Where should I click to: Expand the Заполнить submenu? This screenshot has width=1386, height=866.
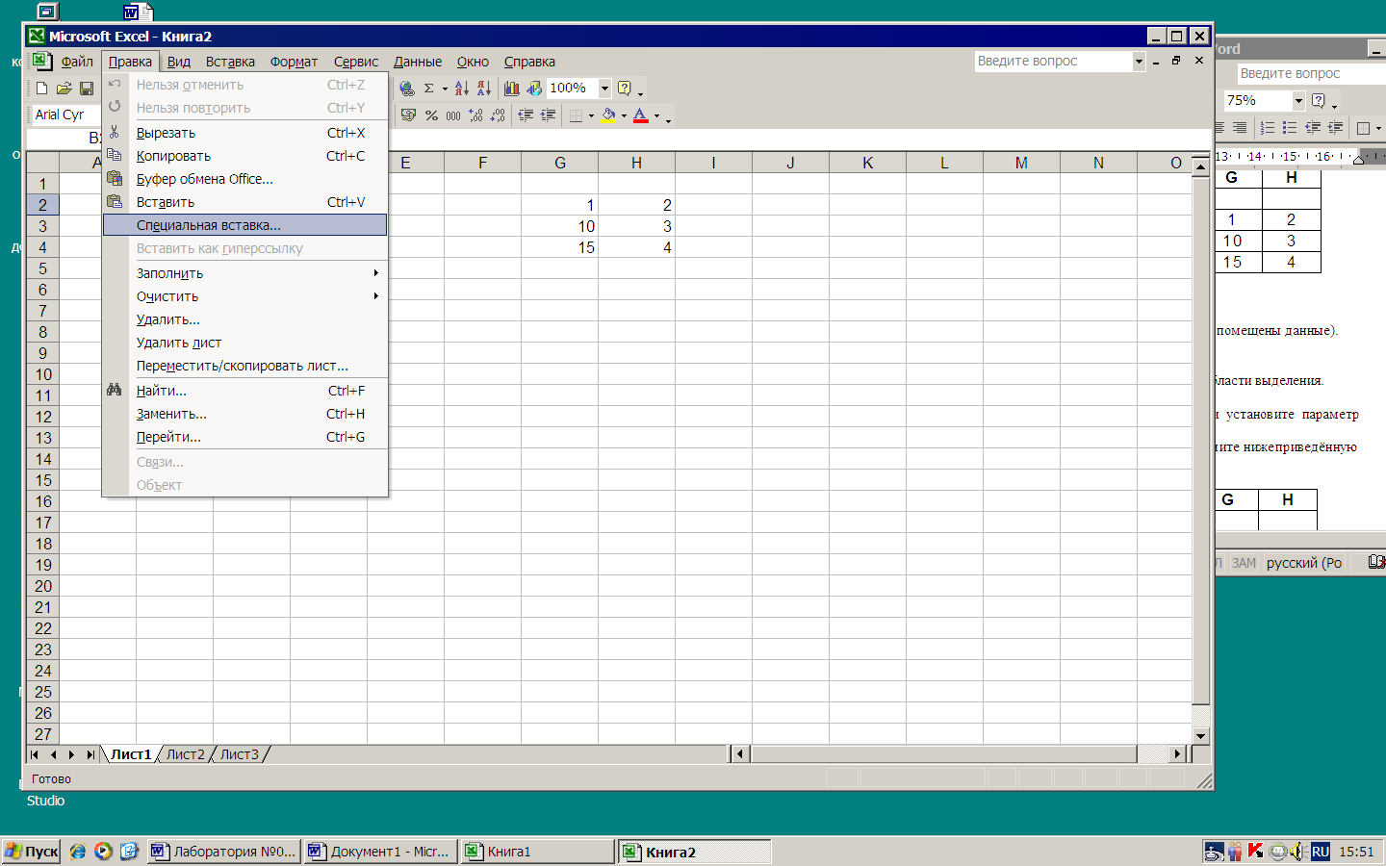[x=244, y=273]
